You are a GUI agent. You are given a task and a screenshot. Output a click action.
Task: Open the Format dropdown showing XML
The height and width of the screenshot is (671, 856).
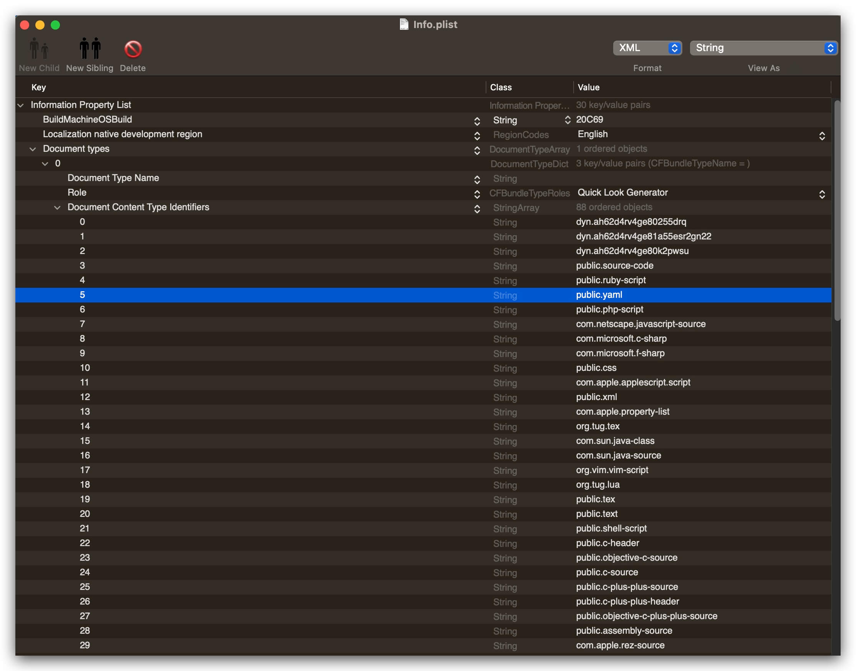646,48
